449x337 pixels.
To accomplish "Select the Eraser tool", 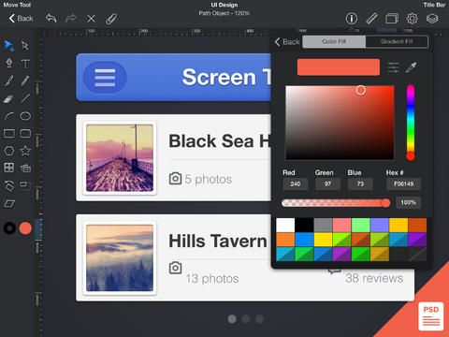I will 8,98.
